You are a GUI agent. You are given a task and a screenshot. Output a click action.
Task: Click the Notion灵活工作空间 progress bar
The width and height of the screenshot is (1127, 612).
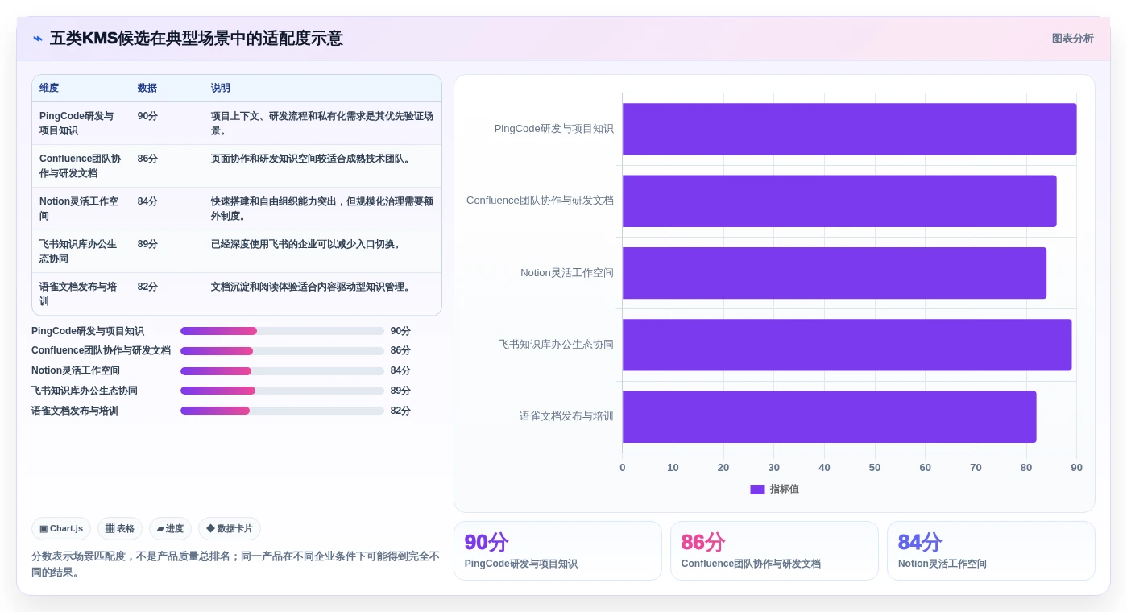282,371
